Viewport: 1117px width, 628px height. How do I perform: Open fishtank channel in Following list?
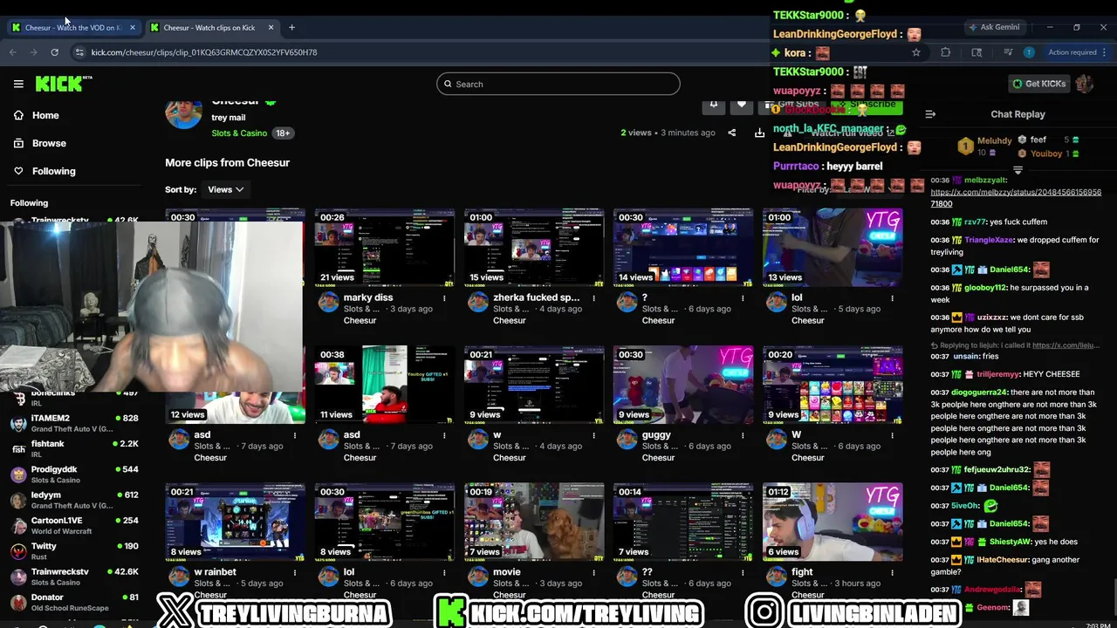click(x=74, y=448)
